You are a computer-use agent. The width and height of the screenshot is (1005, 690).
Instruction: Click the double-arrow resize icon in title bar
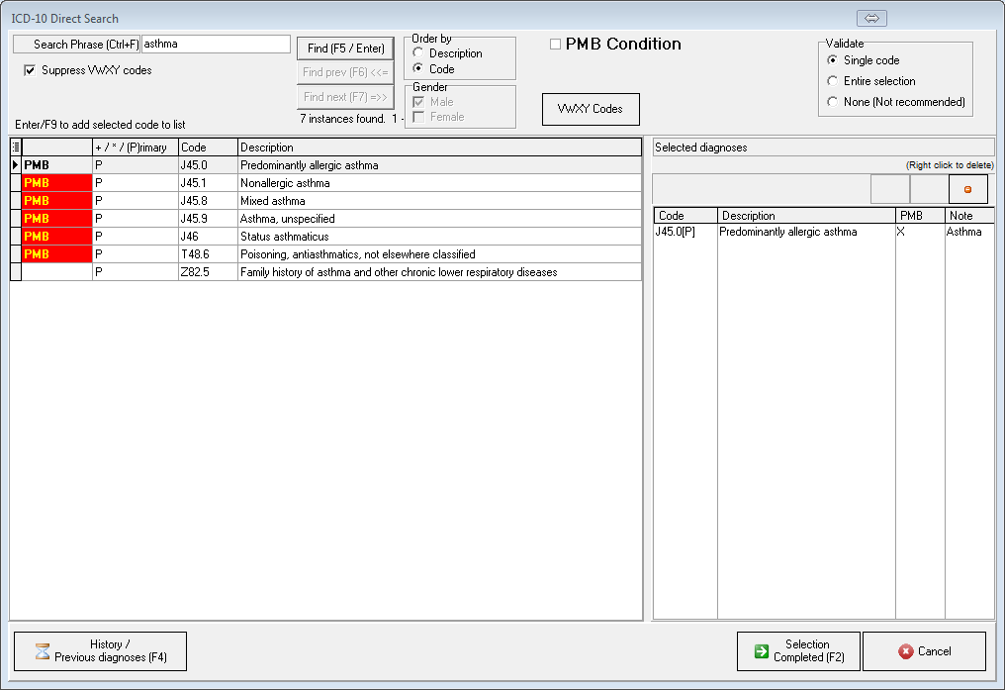[871, 19]
